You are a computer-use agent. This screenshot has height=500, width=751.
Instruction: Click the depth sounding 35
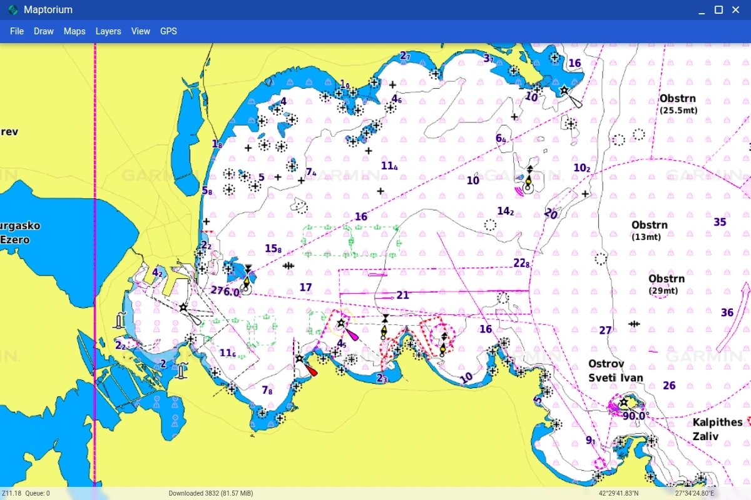point(720,222)
